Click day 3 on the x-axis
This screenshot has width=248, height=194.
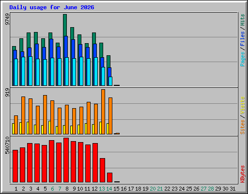(31, 189)
